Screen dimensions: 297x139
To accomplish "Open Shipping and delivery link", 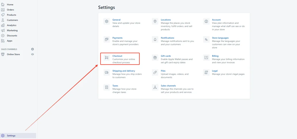I will (x=124, y=71).
